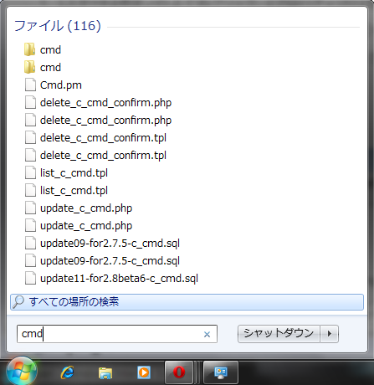
Task: Open update11-for2.8beta6-c_cmd.sql result
Action: click(x=119, y=279)
